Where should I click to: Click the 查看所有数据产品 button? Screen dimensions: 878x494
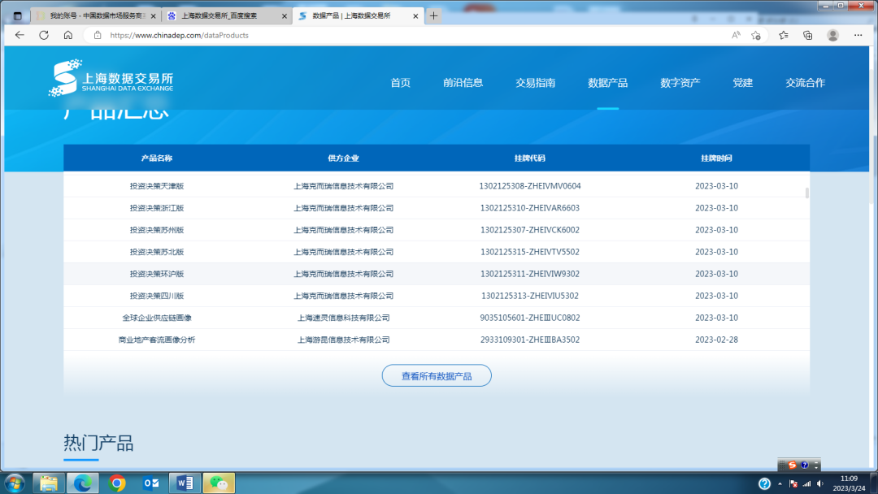pos(437,376)
